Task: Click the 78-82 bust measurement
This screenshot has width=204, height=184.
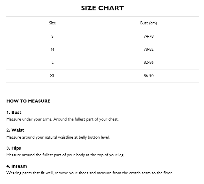Action: [149, 49]
